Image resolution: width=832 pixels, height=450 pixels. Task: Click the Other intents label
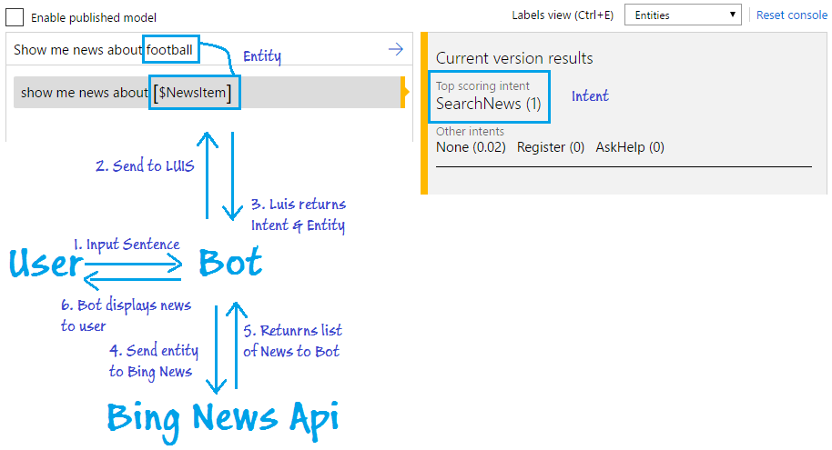(470, 132)
